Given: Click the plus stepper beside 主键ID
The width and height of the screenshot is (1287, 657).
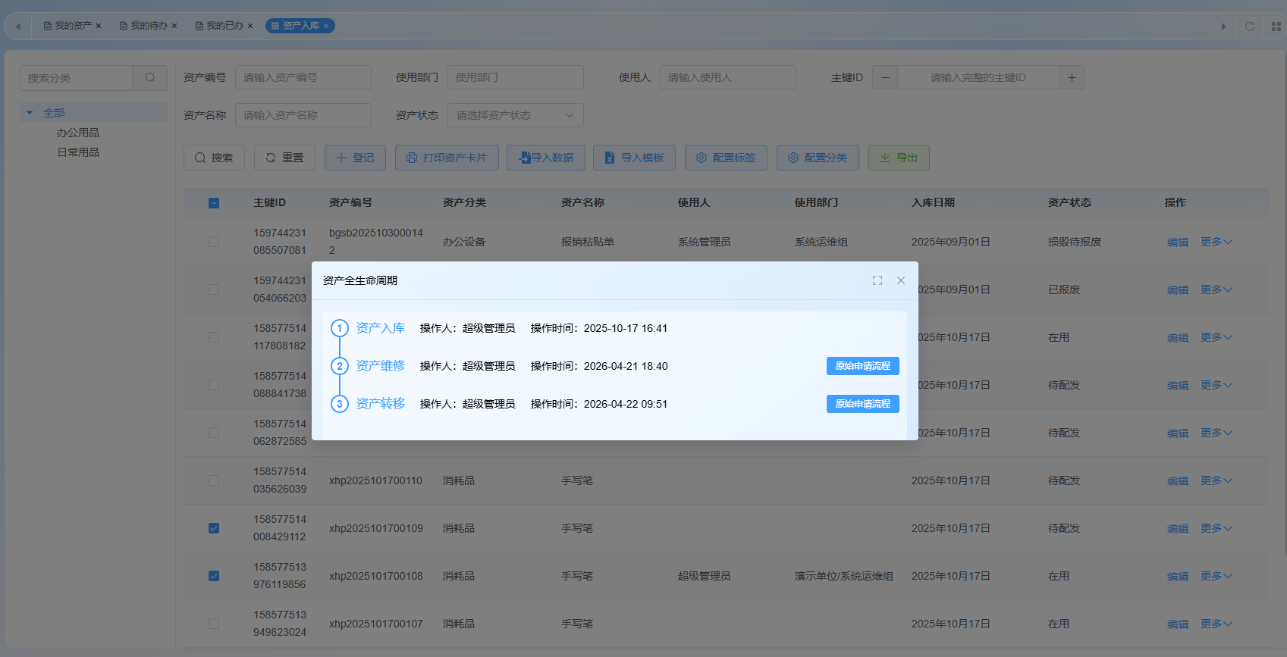Looking at the screenshot, I should (x=1072, y=77).
